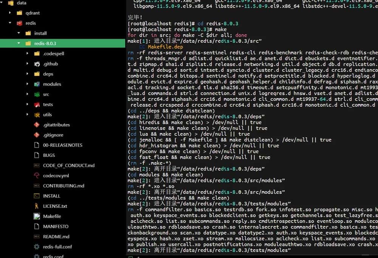
Task: Expand the deps folder arrow
Action: point(27,74)
